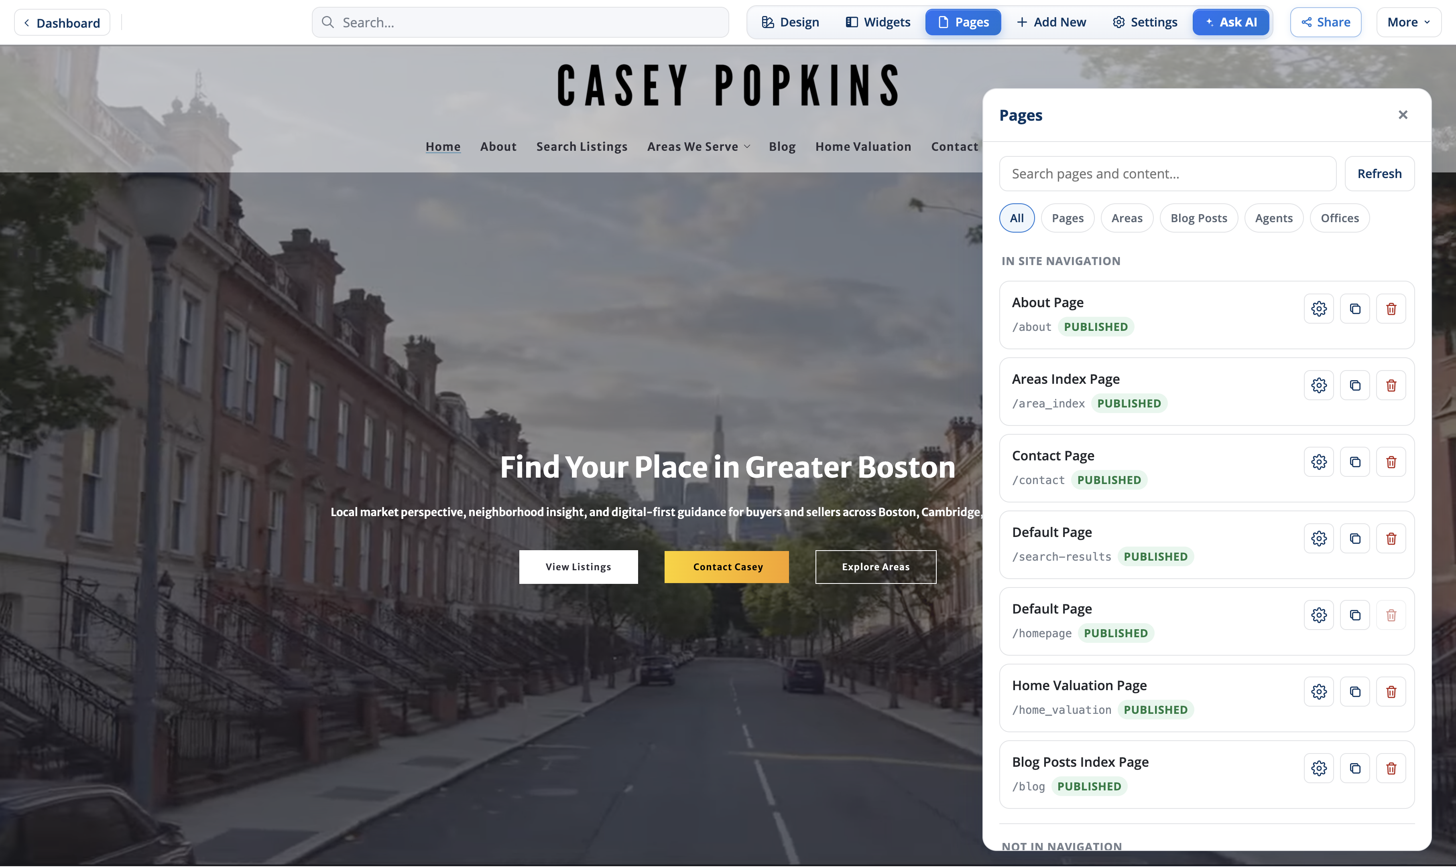
Task: Click the Contact Page title
Action: pos(1053,455)
